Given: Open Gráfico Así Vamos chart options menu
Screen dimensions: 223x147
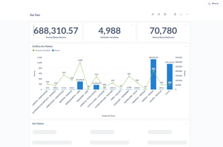Looking at the screenshot, I should coord(186,46).
